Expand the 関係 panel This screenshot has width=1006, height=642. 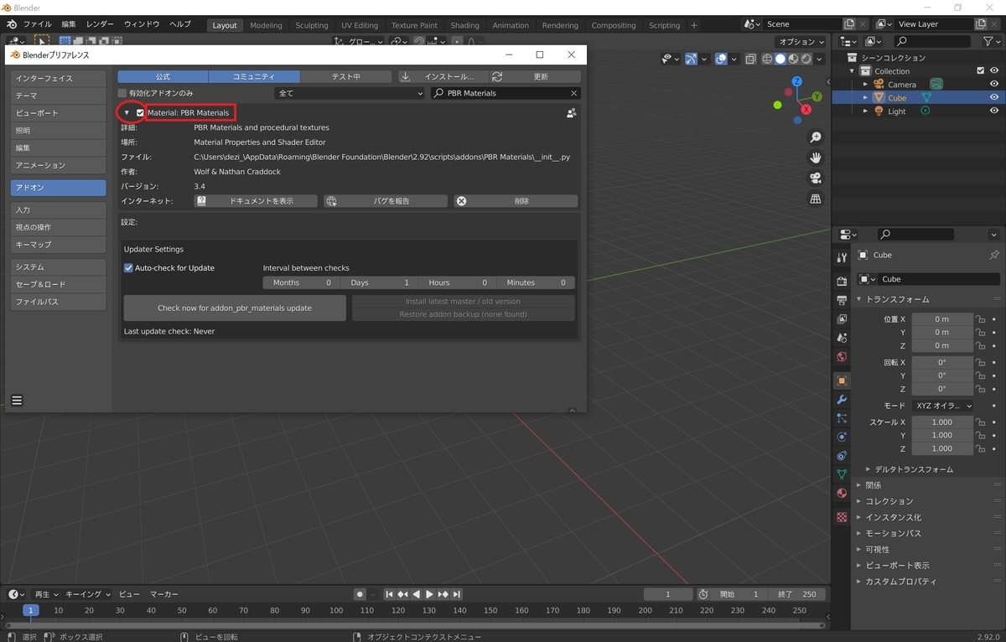coord(874,485)
